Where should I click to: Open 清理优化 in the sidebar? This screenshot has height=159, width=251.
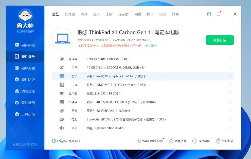coord(25,91)
